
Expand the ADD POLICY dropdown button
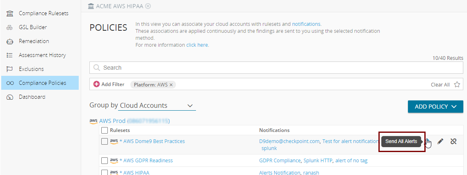click(x=435, y=107)
